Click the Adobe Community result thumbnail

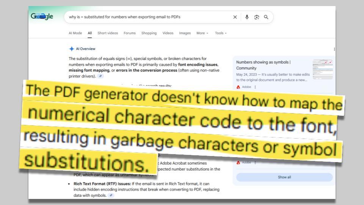pos(323,69)
